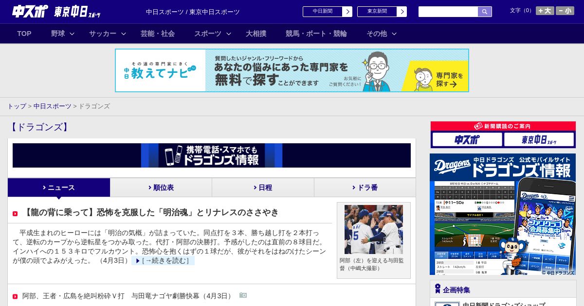This screenshot has width=584, height=306.
Task: Switch to the ドラ番 tab
Action: [365, 187]
